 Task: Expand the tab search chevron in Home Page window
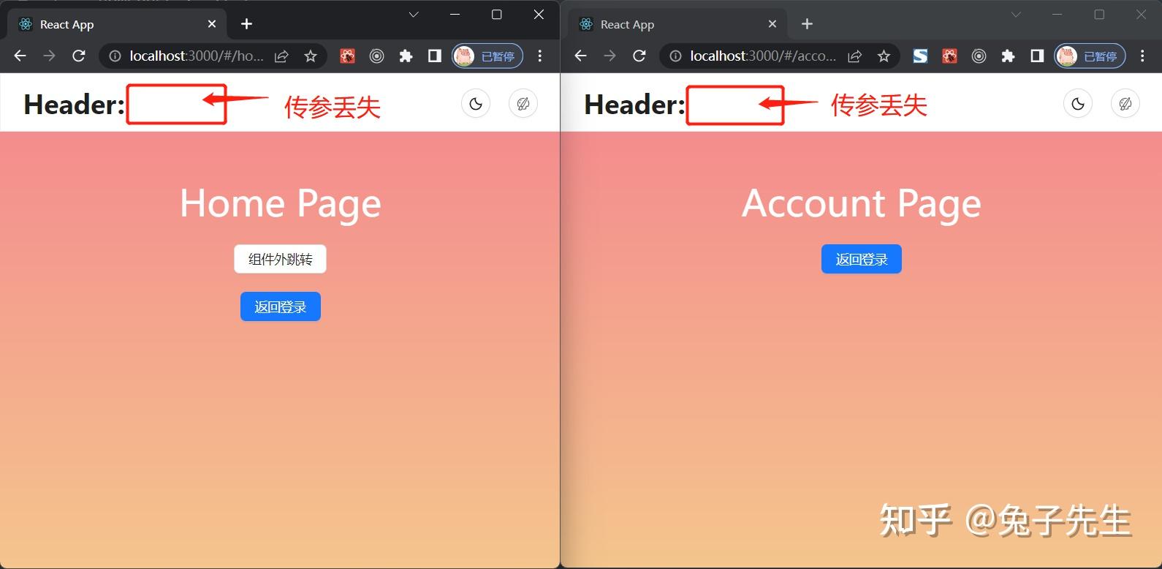tap(414, 15)
